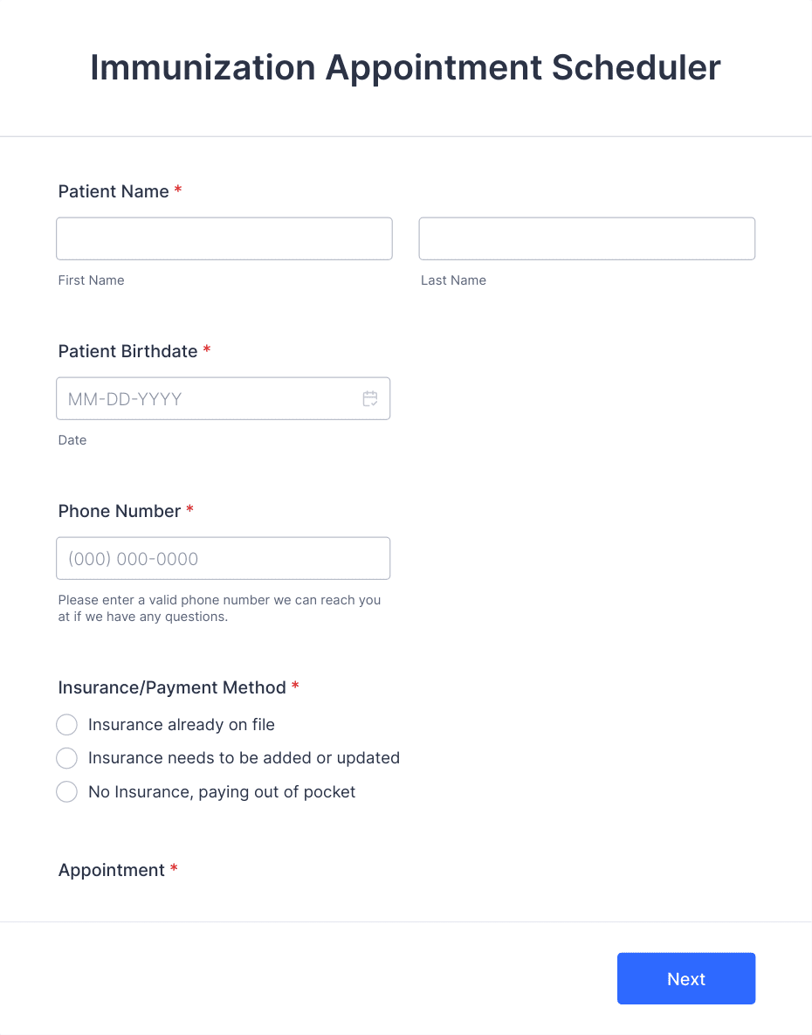Click into the Last Name field
Viewport: 812px width, 1035px height.
(x=586, y=238)
